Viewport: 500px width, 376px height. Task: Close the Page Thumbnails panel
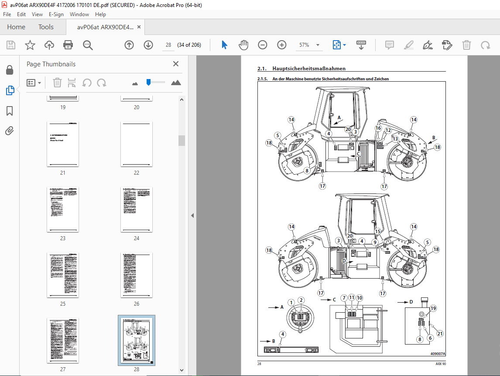176,64
